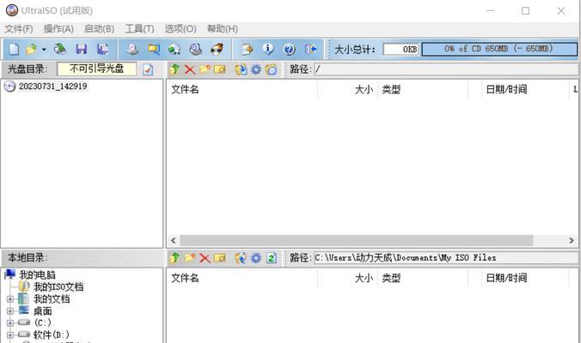Click the local path field My ISO Files
581x343 pixels.
point(446,257)
